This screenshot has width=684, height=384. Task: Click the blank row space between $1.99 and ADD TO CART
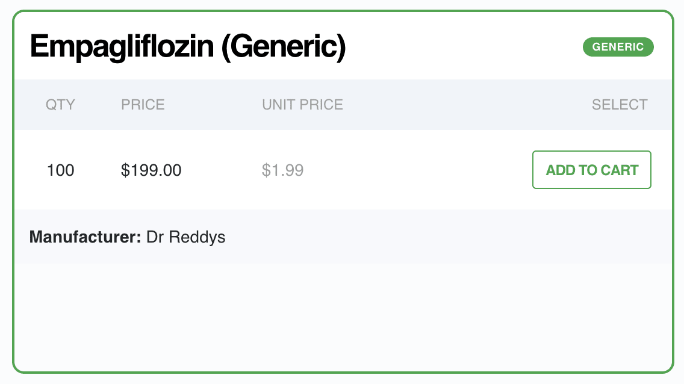click(418, 170)
